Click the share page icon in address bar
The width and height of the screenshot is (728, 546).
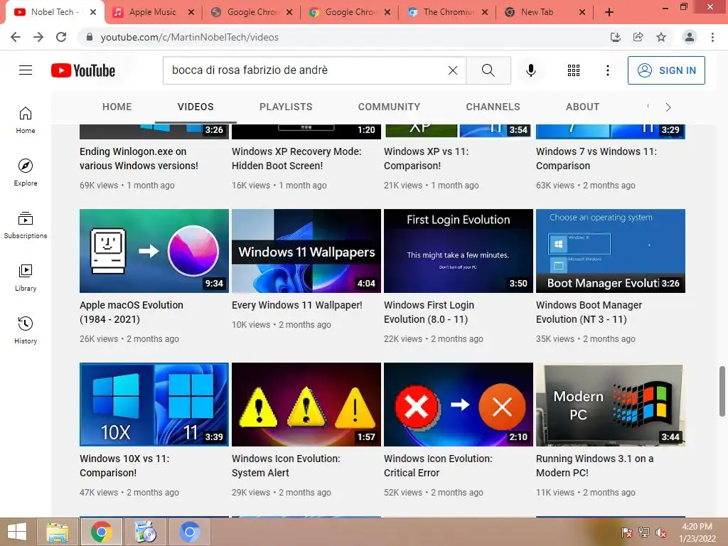tap(638, 37)
